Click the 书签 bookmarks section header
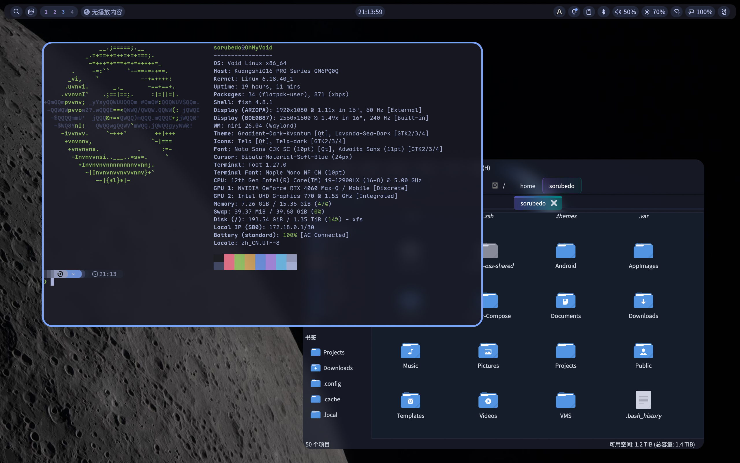This screenshot has height=463, width=740. click(311, 337)
